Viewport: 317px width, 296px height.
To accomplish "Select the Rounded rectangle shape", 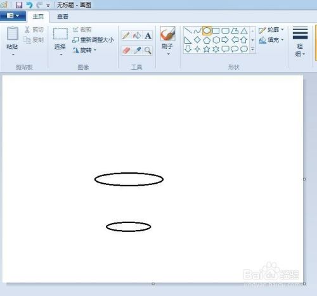I will 225,31.
